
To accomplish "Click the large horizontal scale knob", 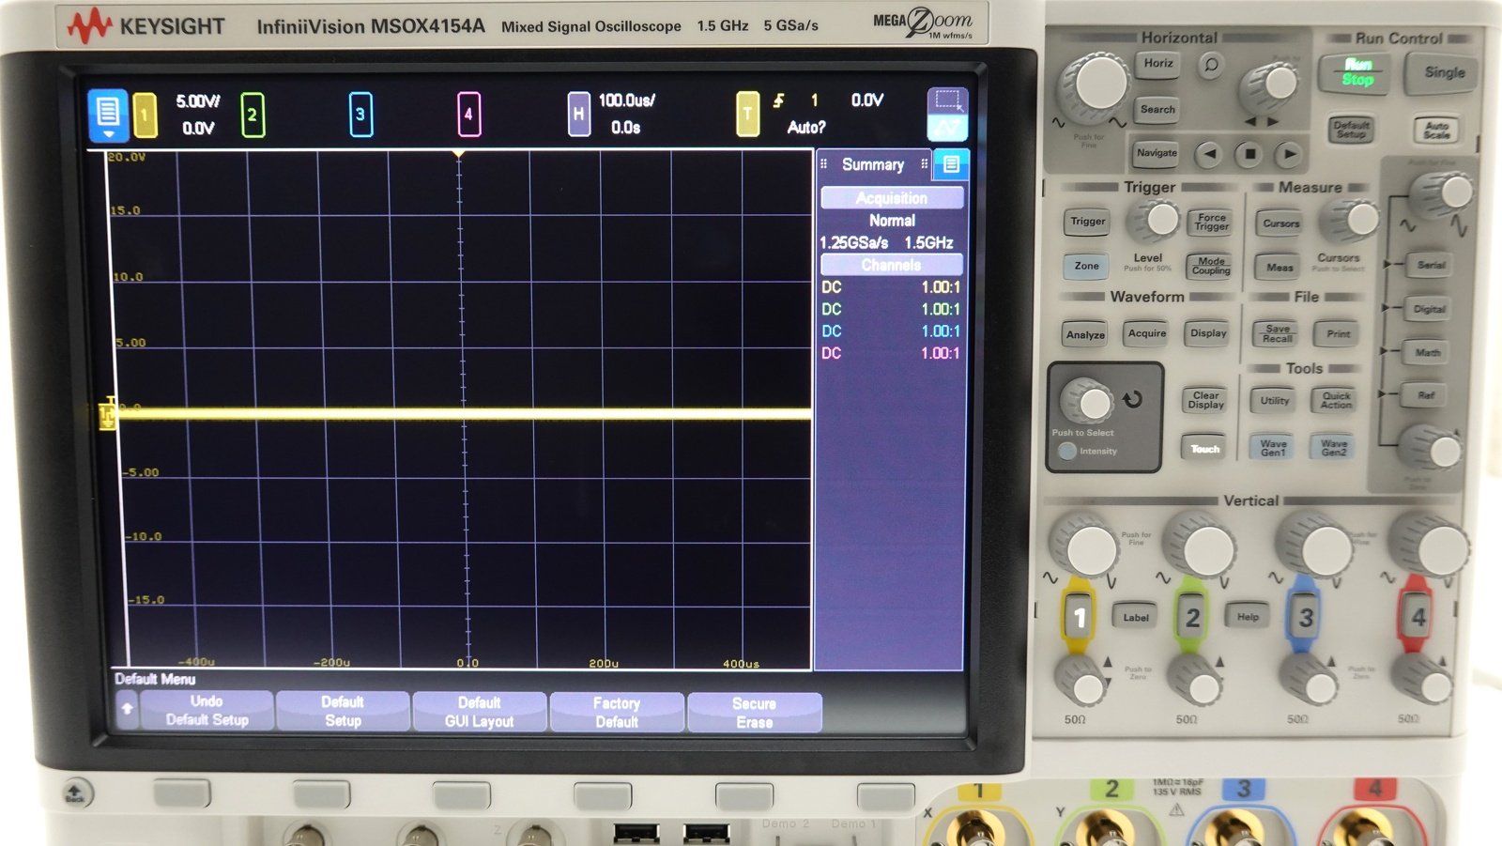I will point(1095,85).
